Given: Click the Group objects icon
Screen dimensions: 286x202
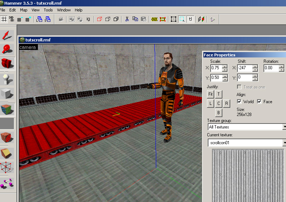Looking at the screenshot, I should tap(72, 19).
